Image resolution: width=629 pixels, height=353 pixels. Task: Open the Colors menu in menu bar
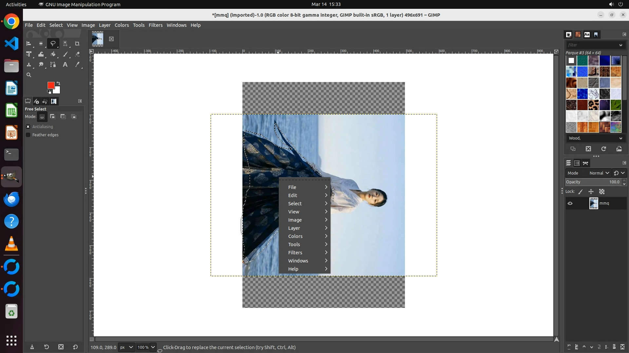click(122, 25)
